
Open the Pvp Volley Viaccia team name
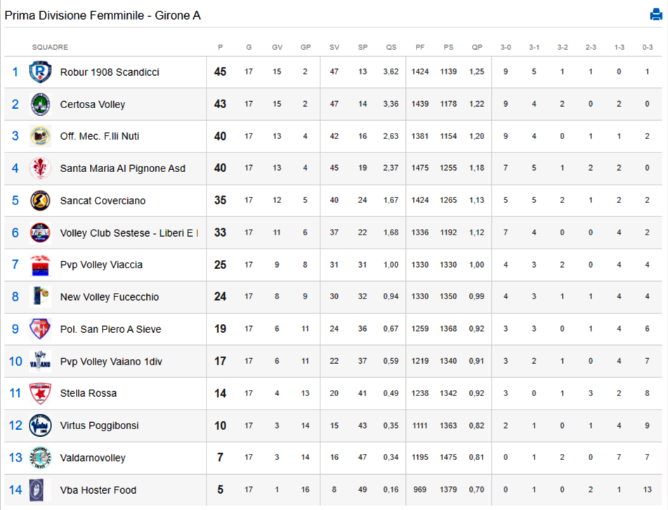tap(101, 265)
